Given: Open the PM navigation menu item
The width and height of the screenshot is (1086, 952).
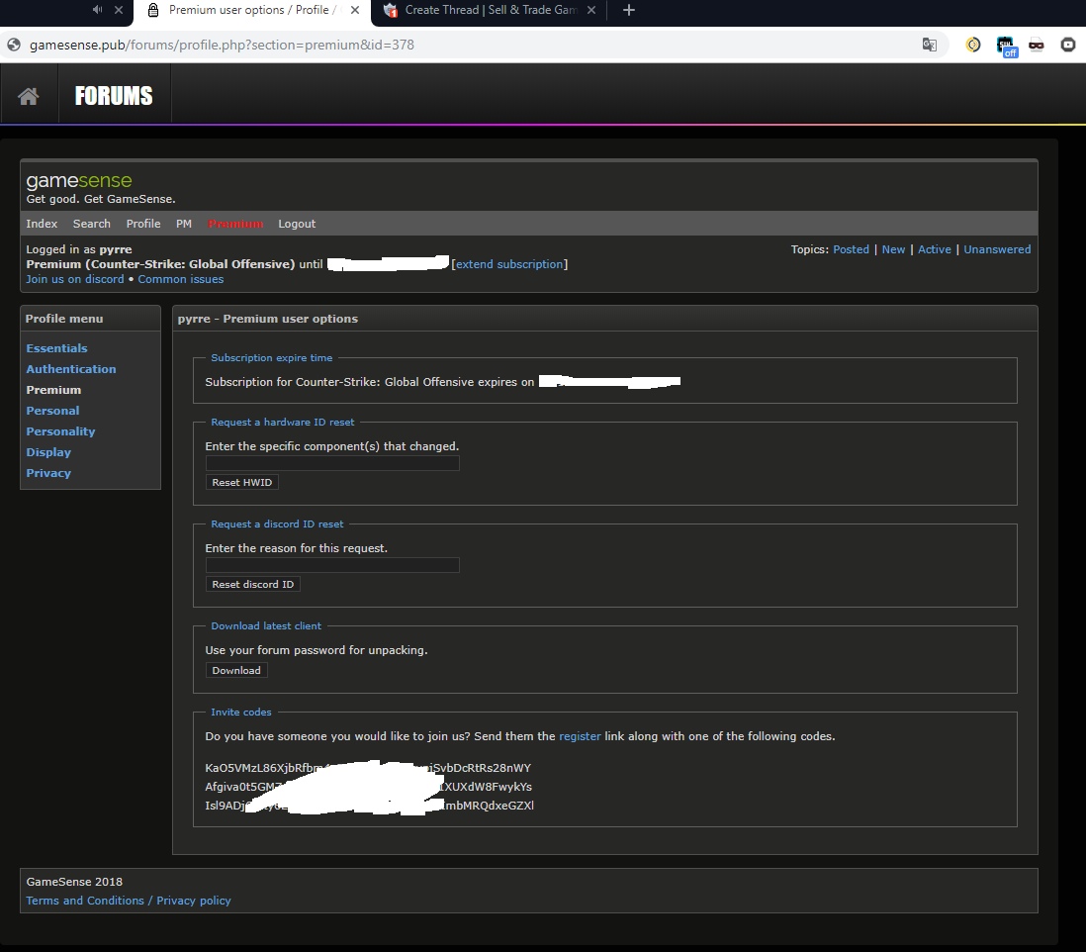Looking at the screenshot, I should click(183, 224).
